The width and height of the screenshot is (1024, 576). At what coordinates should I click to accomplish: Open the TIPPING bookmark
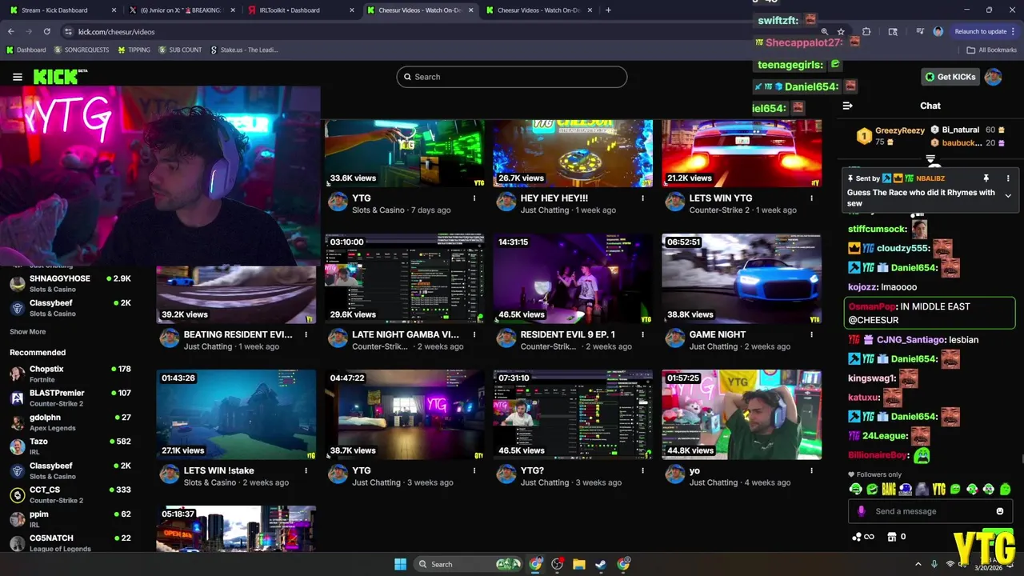click(134, 50)
